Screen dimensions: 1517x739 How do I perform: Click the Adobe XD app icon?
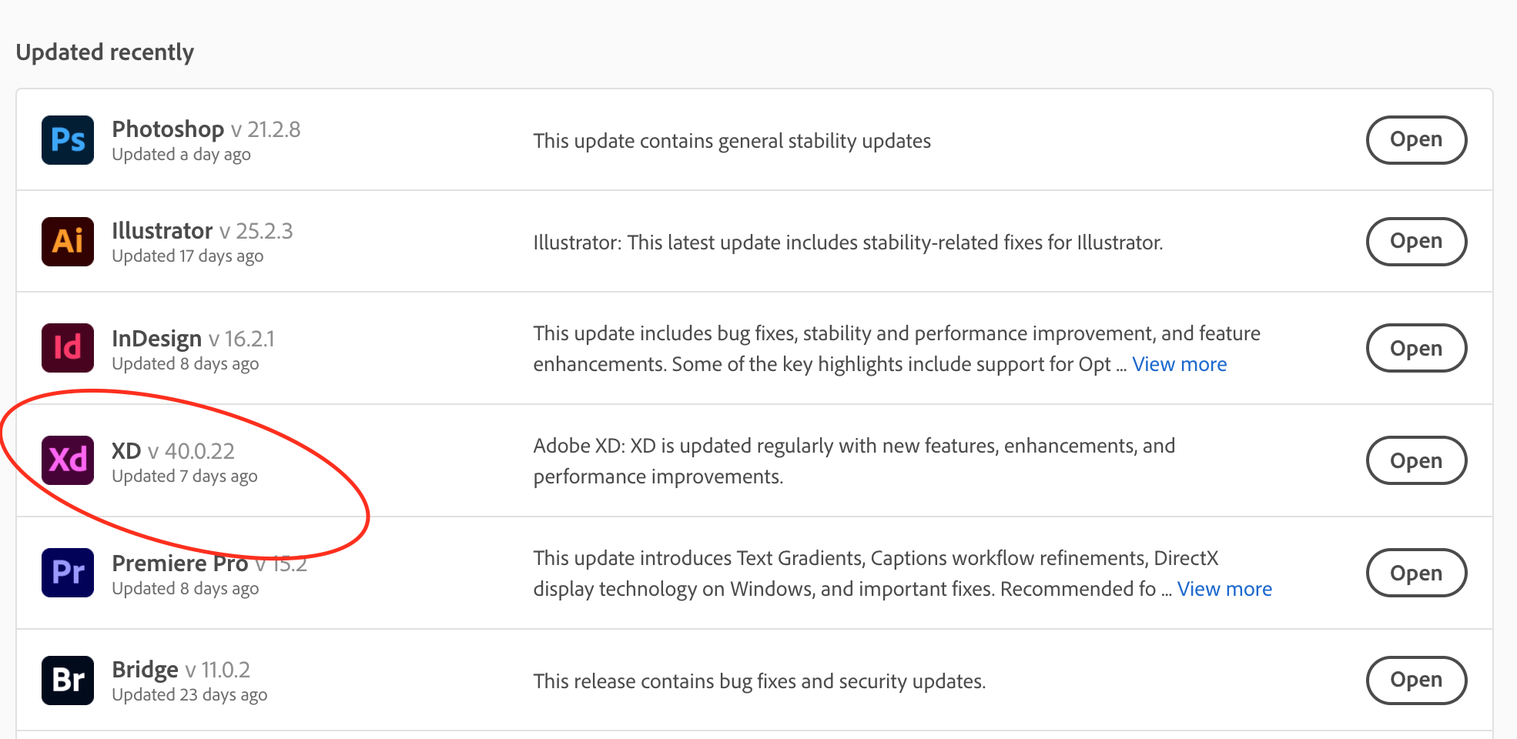(x=68, y=460)
